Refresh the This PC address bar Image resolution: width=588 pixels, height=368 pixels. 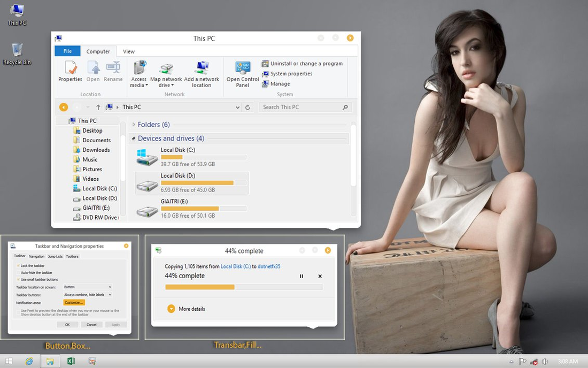[247, 108]
